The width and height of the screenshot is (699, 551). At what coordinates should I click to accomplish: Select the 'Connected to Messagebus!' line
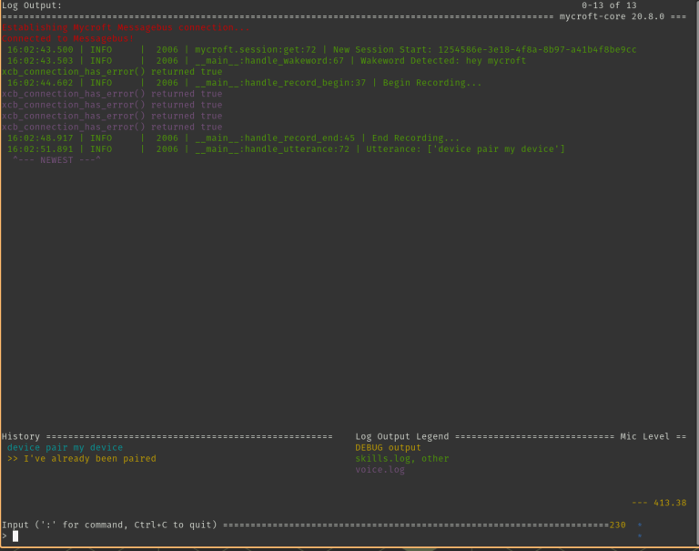[x=67, y=38]
